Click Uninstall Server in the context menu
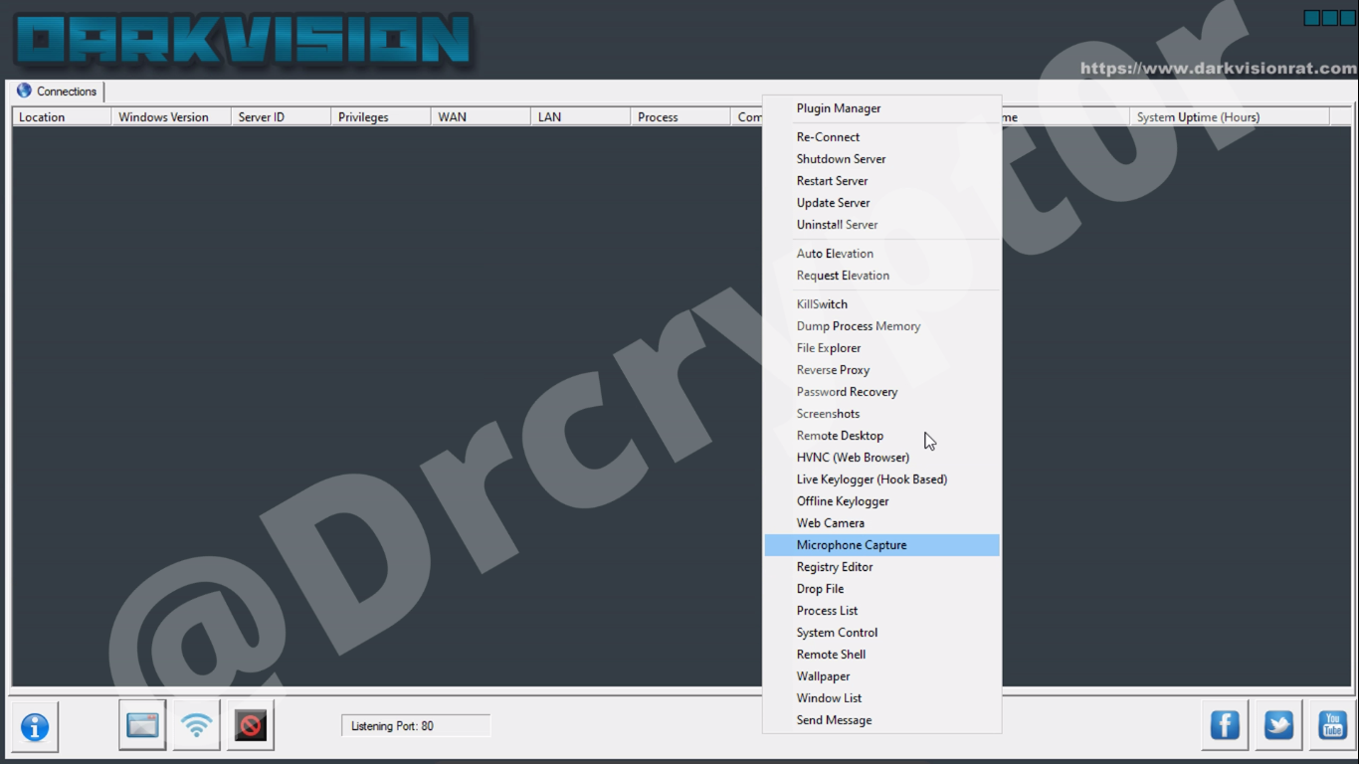Screen dimensions: 1359x764 coord(881,225)
